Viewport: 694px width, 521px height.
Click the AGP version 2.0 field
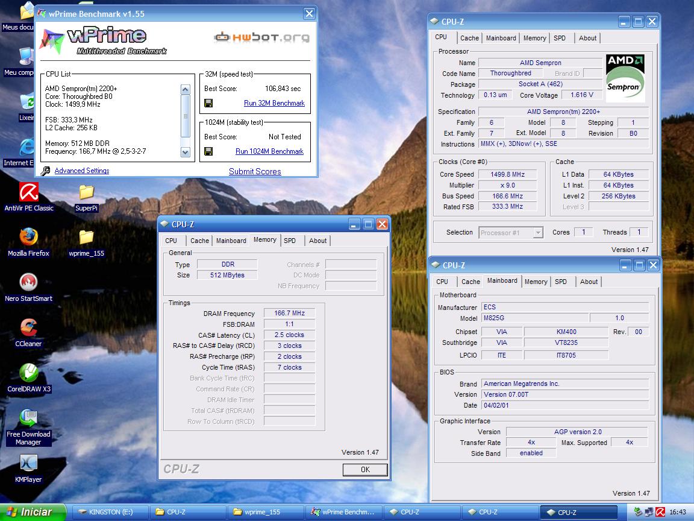(x=577, y=432)
